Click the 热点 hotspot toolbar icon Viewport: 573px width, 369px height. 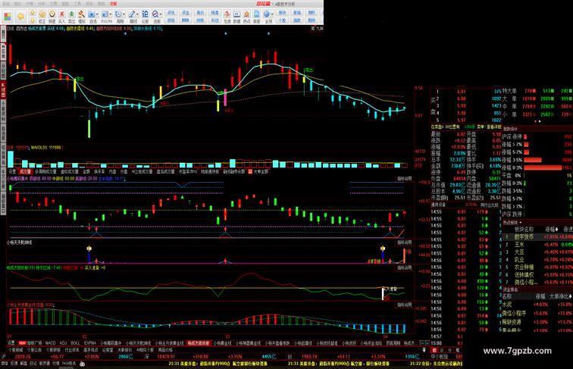coord(246,17)
